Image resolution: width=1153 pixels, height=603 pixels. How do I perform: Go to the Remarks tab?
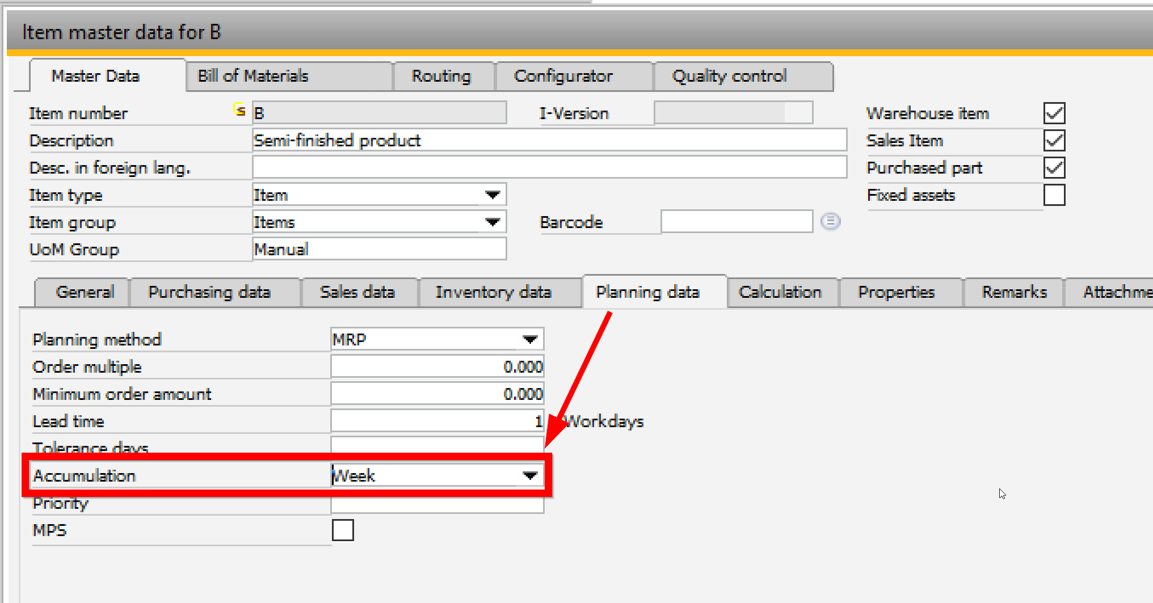(x=1013, y=292)
